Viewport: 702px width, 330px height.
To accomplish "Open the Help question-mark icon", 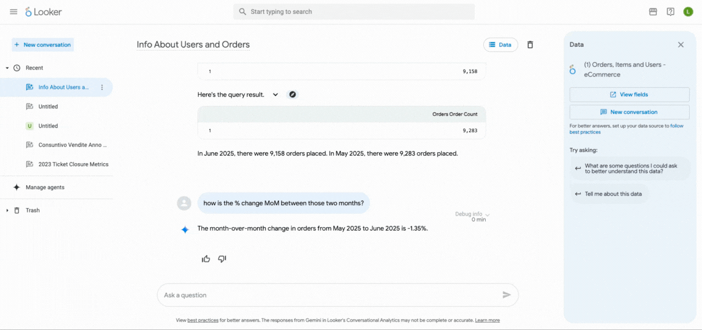I will click(x=670, y=12).
